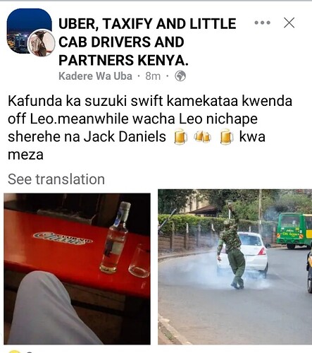
Task: Click See translation under the post
Action: pyautogui.click(x=56, y=179)
